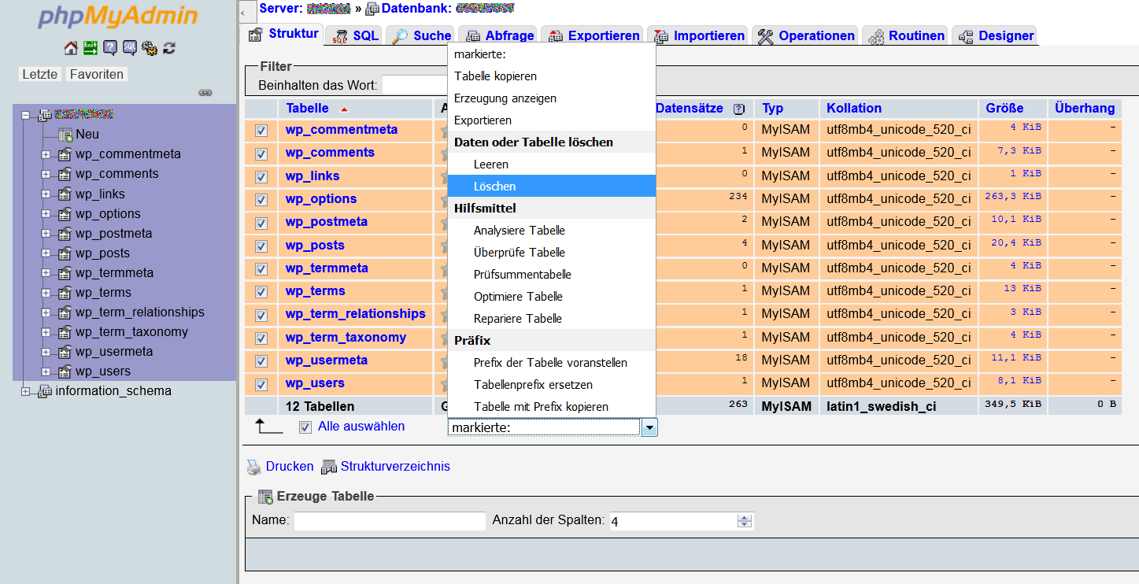Image resolution: width=1139 pixels, height=584 pixels.
Task: Open the Routinen tab
Action: [x=905, y=35]
